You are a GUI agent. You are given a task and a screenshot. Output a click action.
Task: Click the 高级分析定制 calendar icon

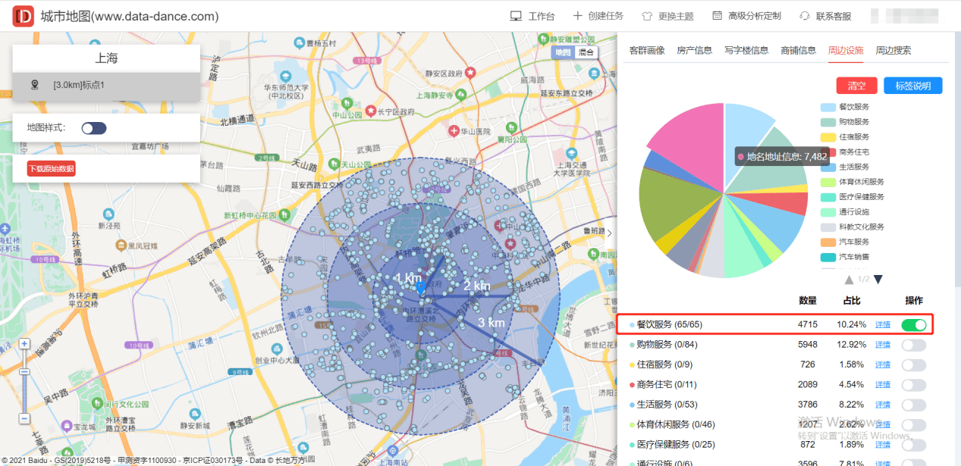[717, 16]
